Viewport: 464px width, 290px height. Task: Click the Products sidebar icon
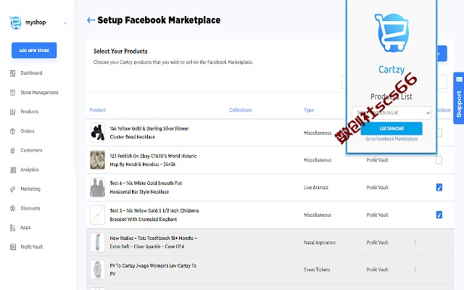[13, 112]
